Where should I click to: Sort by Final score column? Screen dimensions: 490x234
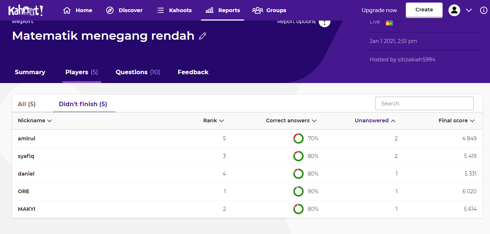tap(457, 120)
